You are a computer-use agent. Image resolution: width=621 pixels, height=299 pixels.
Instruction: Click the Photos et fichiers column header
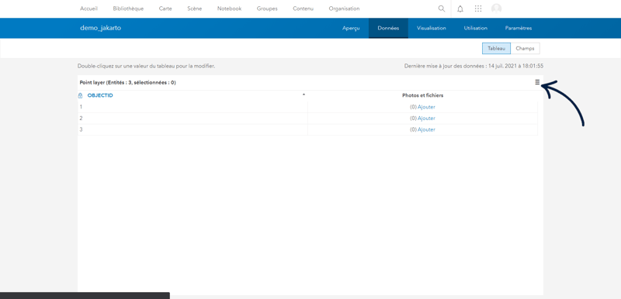pyautogui.click(x=422, y=95)
